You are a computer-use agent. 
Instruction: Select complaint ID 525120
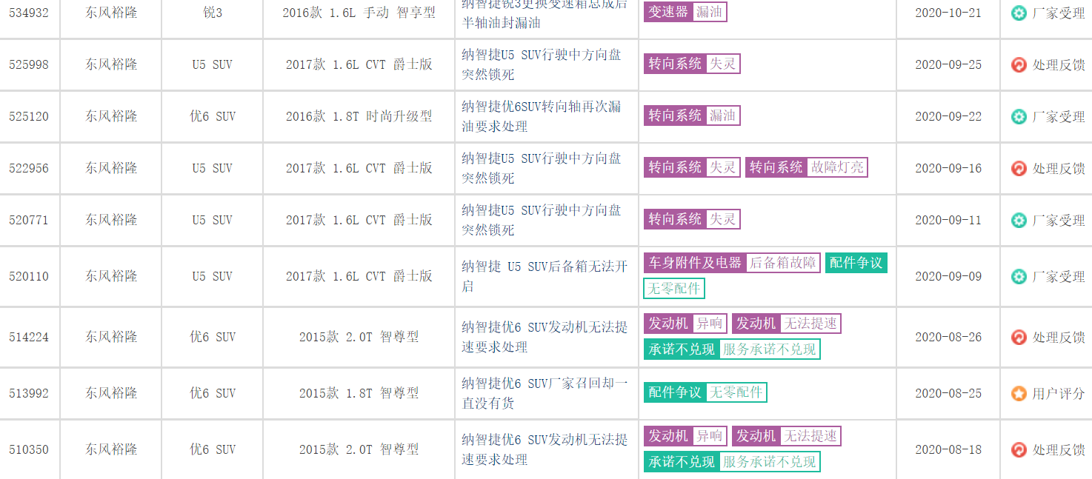pyautogui.click(x=29, y=117)
